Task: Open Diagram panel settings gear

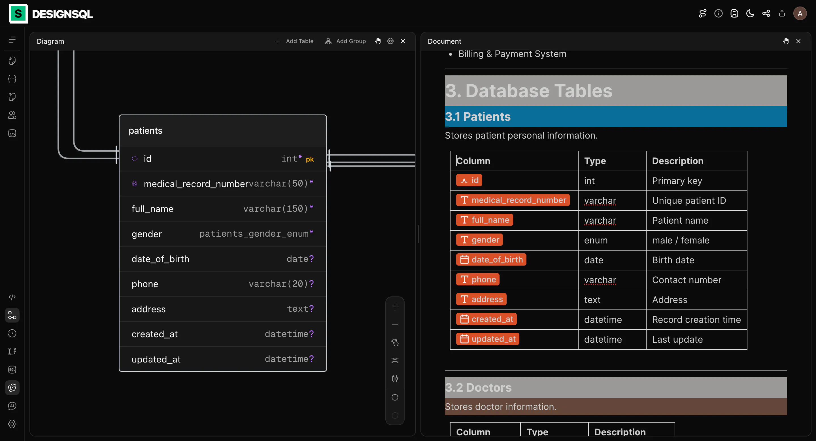Action: [390, 41]
